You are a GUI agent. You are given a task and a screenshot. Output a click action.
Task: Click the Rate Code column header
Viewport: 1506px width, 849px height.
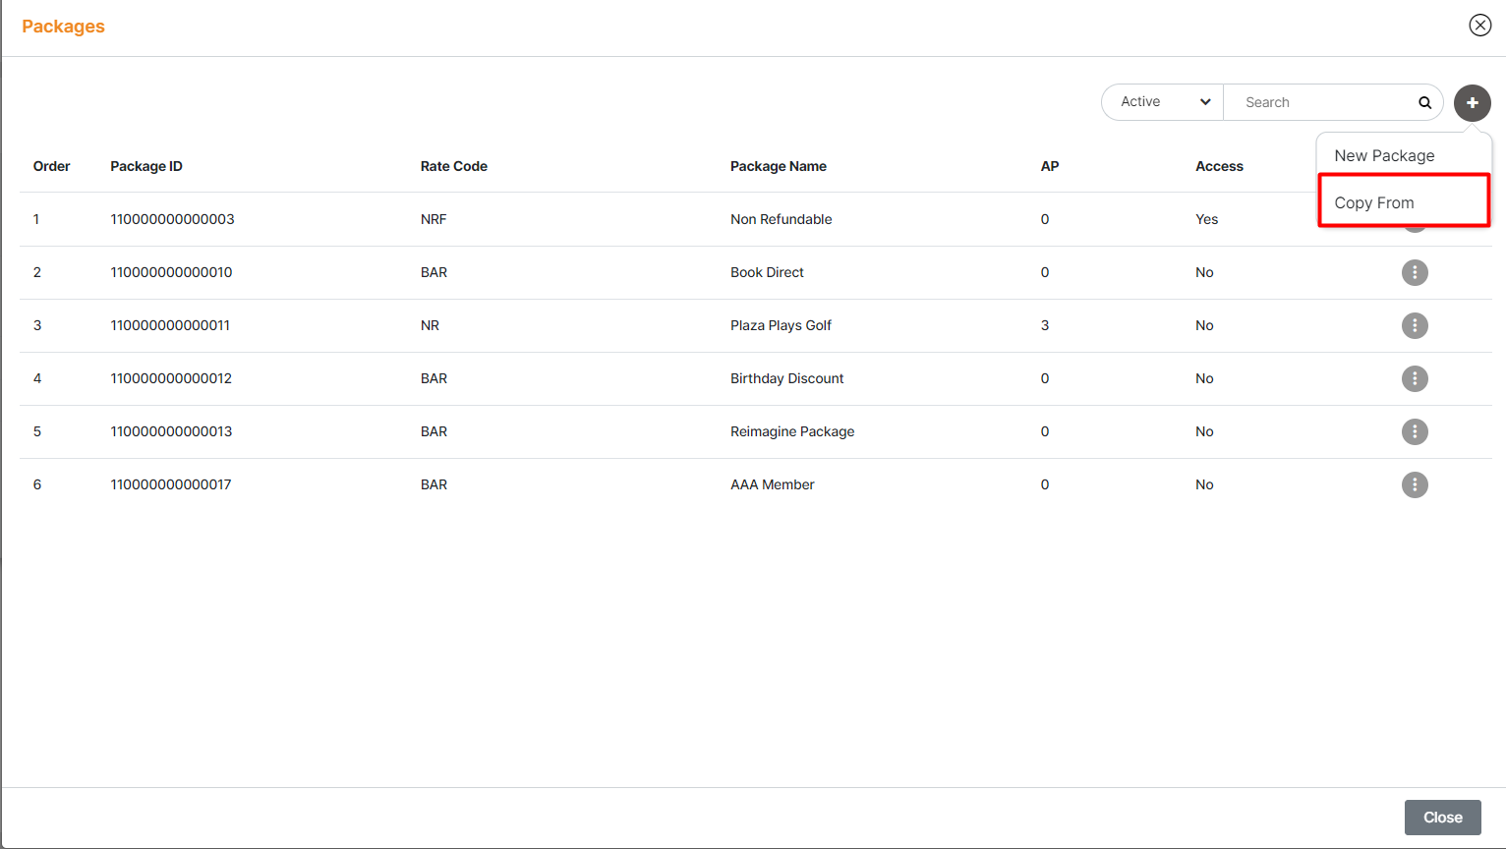(x=454, y=166)
